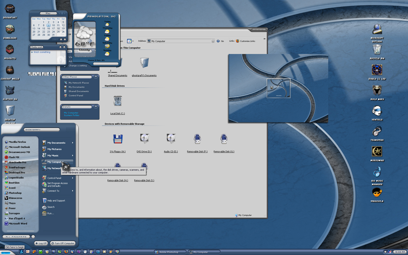Select the Audio CD (E:) icon
408x255 pixels.
(171, 139)
